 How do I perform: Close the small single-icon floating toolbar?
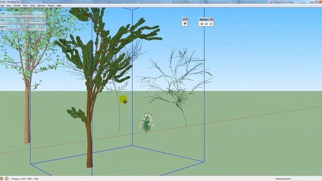[186, 19]
